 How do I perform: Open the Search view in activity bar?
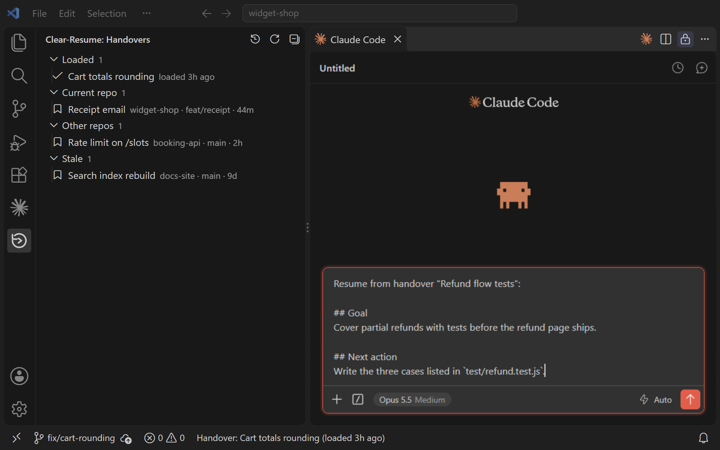[x=19, y=75]
